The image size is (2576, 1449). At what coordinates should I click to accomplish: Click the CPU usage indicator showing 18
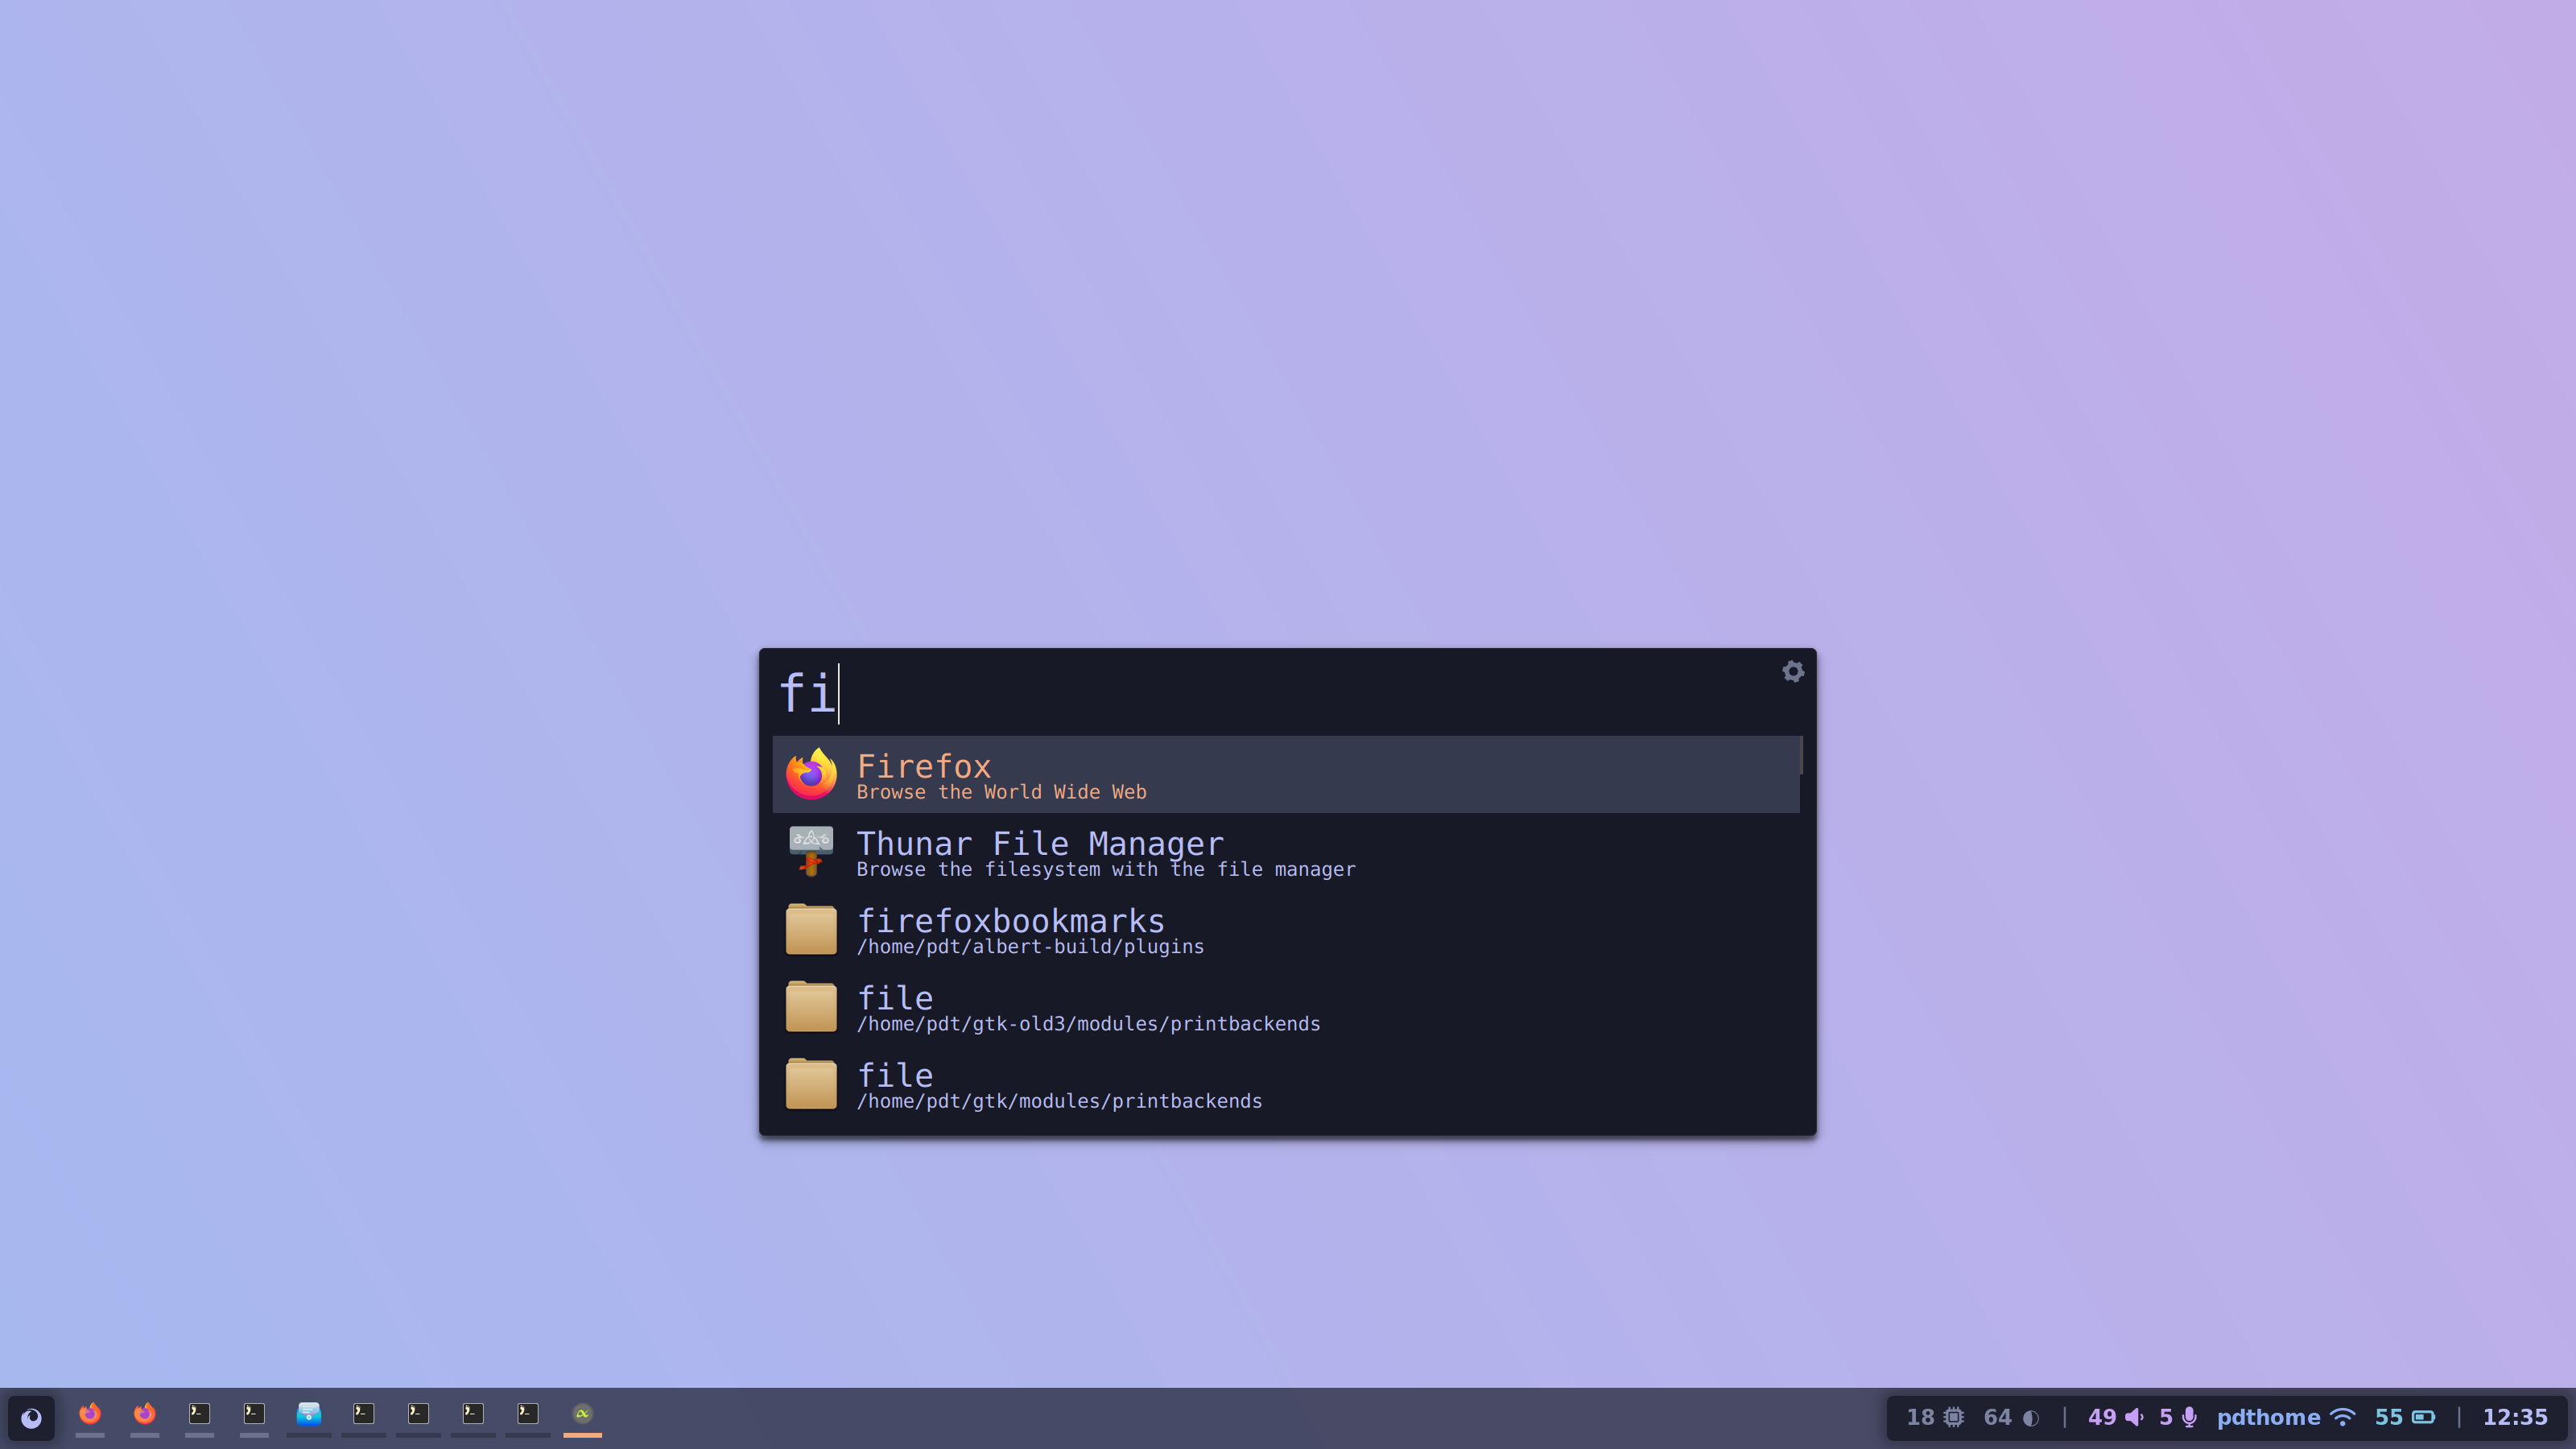(x=1935, y=1417)
